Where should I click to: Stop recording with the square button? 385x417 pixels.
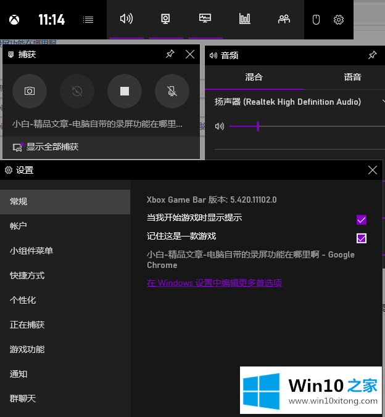point(125,91)
